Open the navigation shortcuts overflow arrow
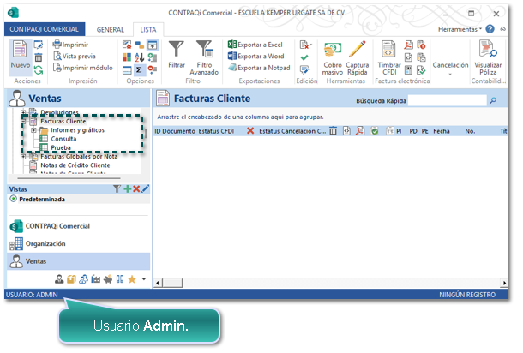 pyautogui.click(x=144, y=279)
